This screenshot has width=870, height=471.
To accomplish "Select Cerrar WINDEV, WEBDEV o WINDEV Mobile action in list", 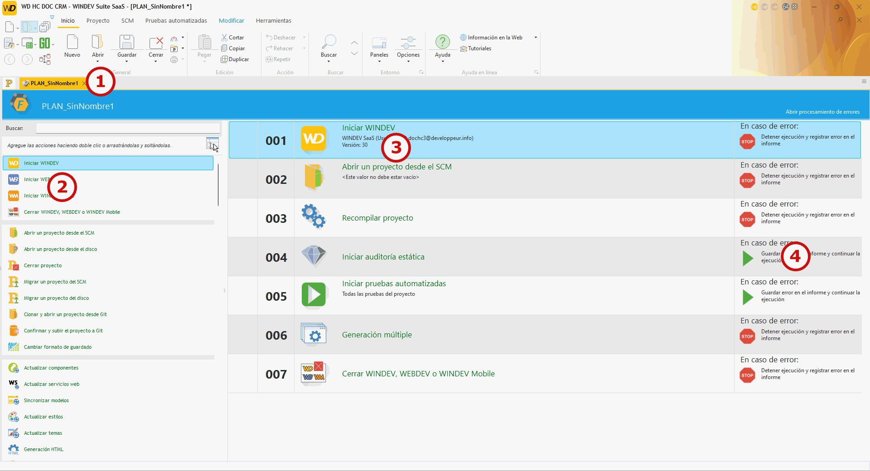I will [108, 212].
